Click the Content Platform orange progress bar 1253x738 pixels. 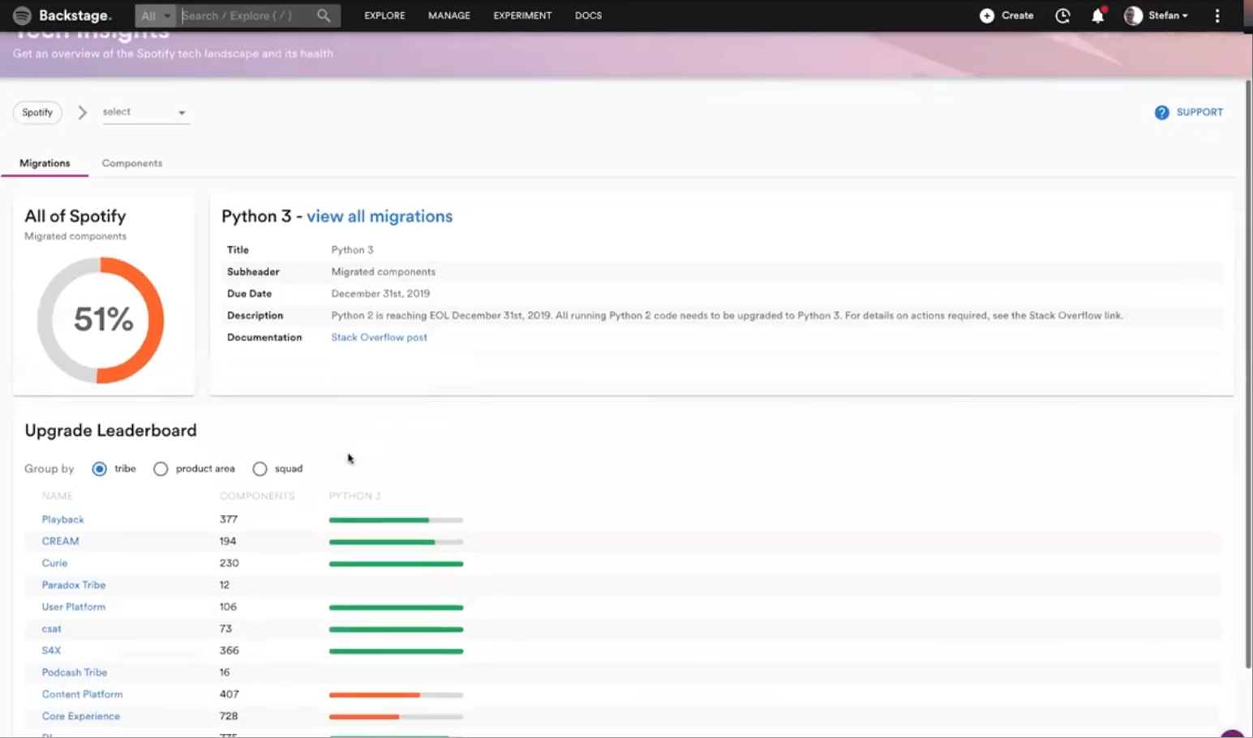pyautogui.click(x=396, y=695)
